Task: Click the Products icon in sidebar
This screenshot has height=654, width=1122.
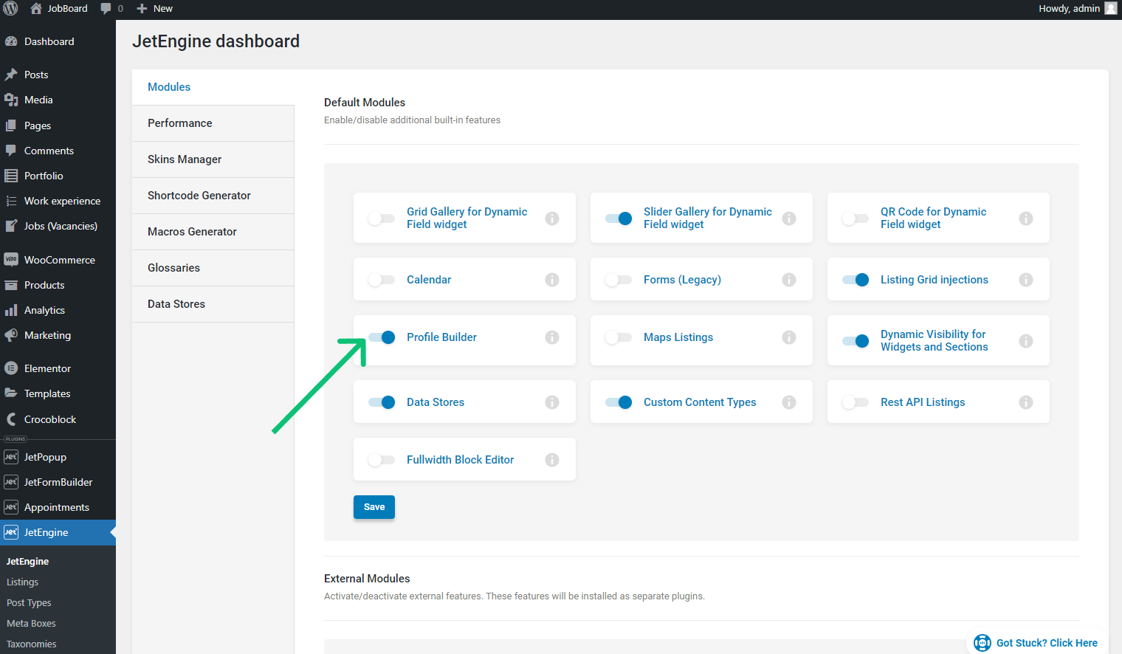Action: point(11,285)
